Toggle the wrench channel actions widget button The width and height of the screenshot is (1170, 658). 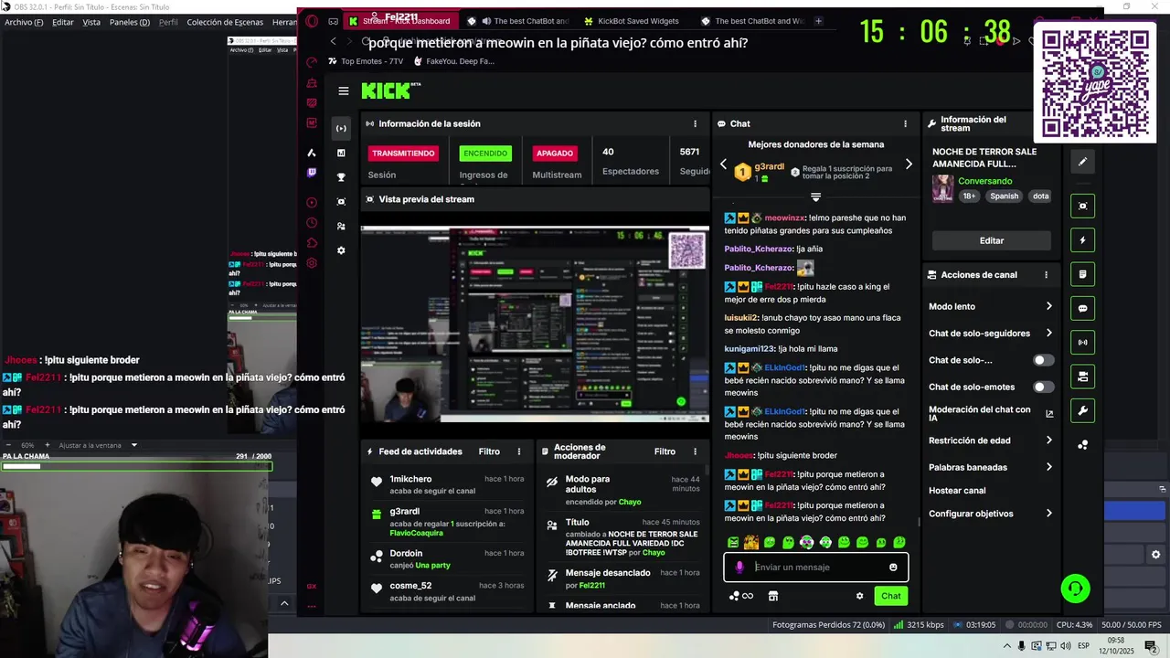tap(1082, 410)
